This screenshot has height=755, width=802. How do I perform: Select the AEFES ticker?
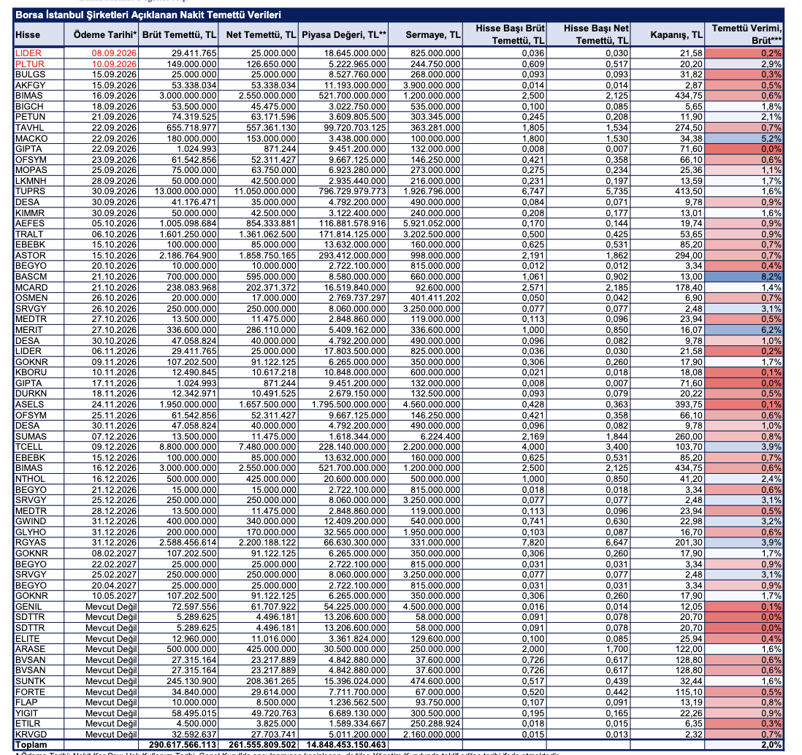[30, 223]
